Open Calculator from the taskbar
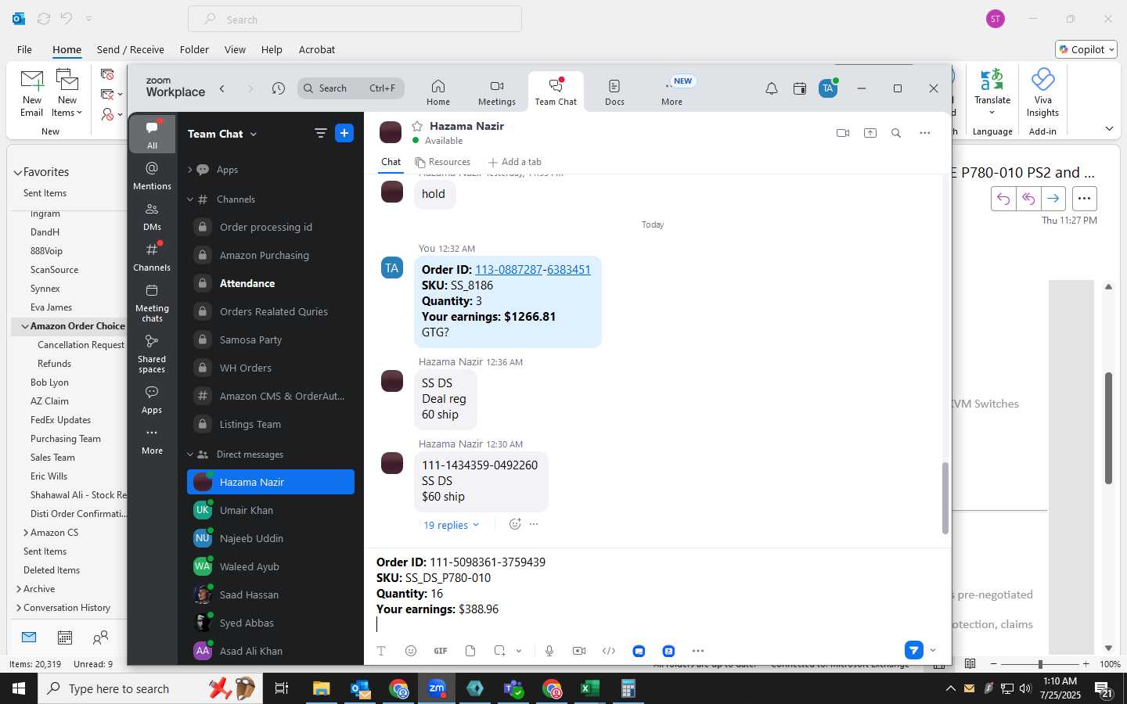This screenshot has height=704, width=1127. point(628,689)
